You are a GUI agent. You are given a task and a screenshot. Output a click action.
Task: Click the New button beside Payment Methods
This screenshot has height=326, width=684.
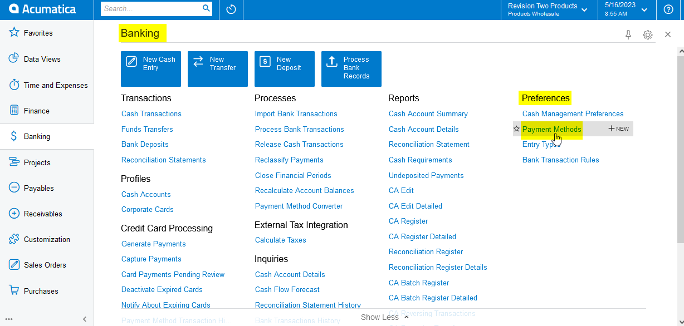point(619,129)
